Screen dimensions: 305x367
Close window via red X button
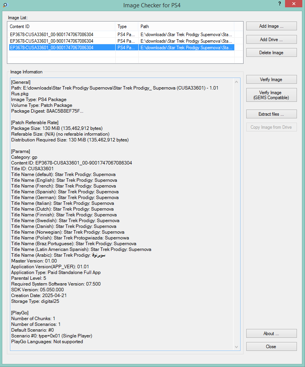click(x=294, y=3)
